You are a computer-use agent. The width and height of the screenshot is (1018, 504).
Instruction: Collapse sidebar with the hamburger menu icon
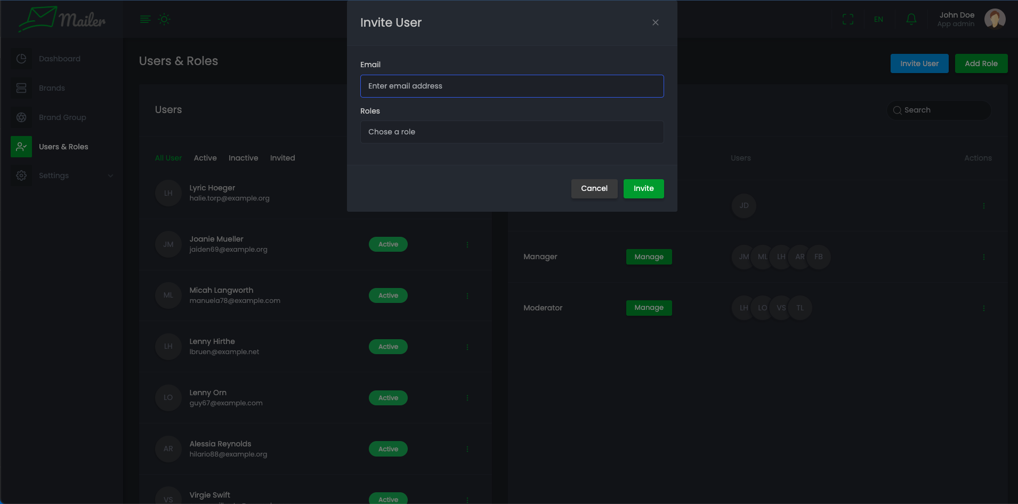(145, 20)
